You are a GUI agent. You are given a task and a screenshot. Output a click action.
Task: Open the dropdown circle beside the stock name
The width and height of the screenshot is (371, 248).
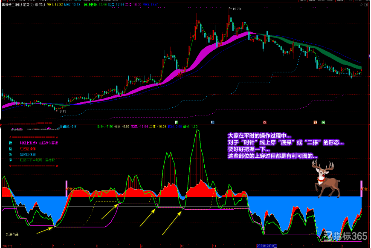37,5
